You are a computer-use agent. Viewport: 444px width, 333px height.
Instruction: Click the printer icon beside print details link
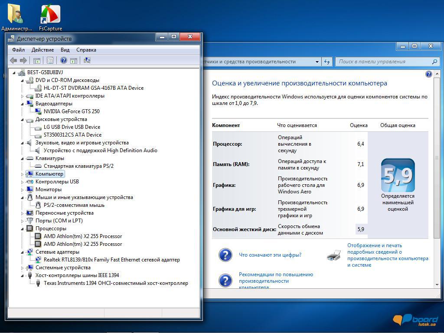pyautogui.click(x=333, y=255)
